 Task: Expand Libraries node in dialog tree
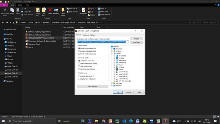[112, 83]
